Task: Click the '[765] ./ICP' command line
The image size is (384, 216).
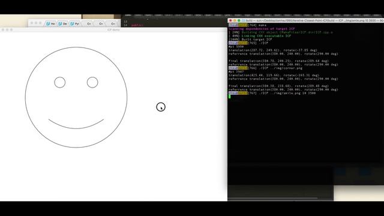Action: (x=248, y=43)
